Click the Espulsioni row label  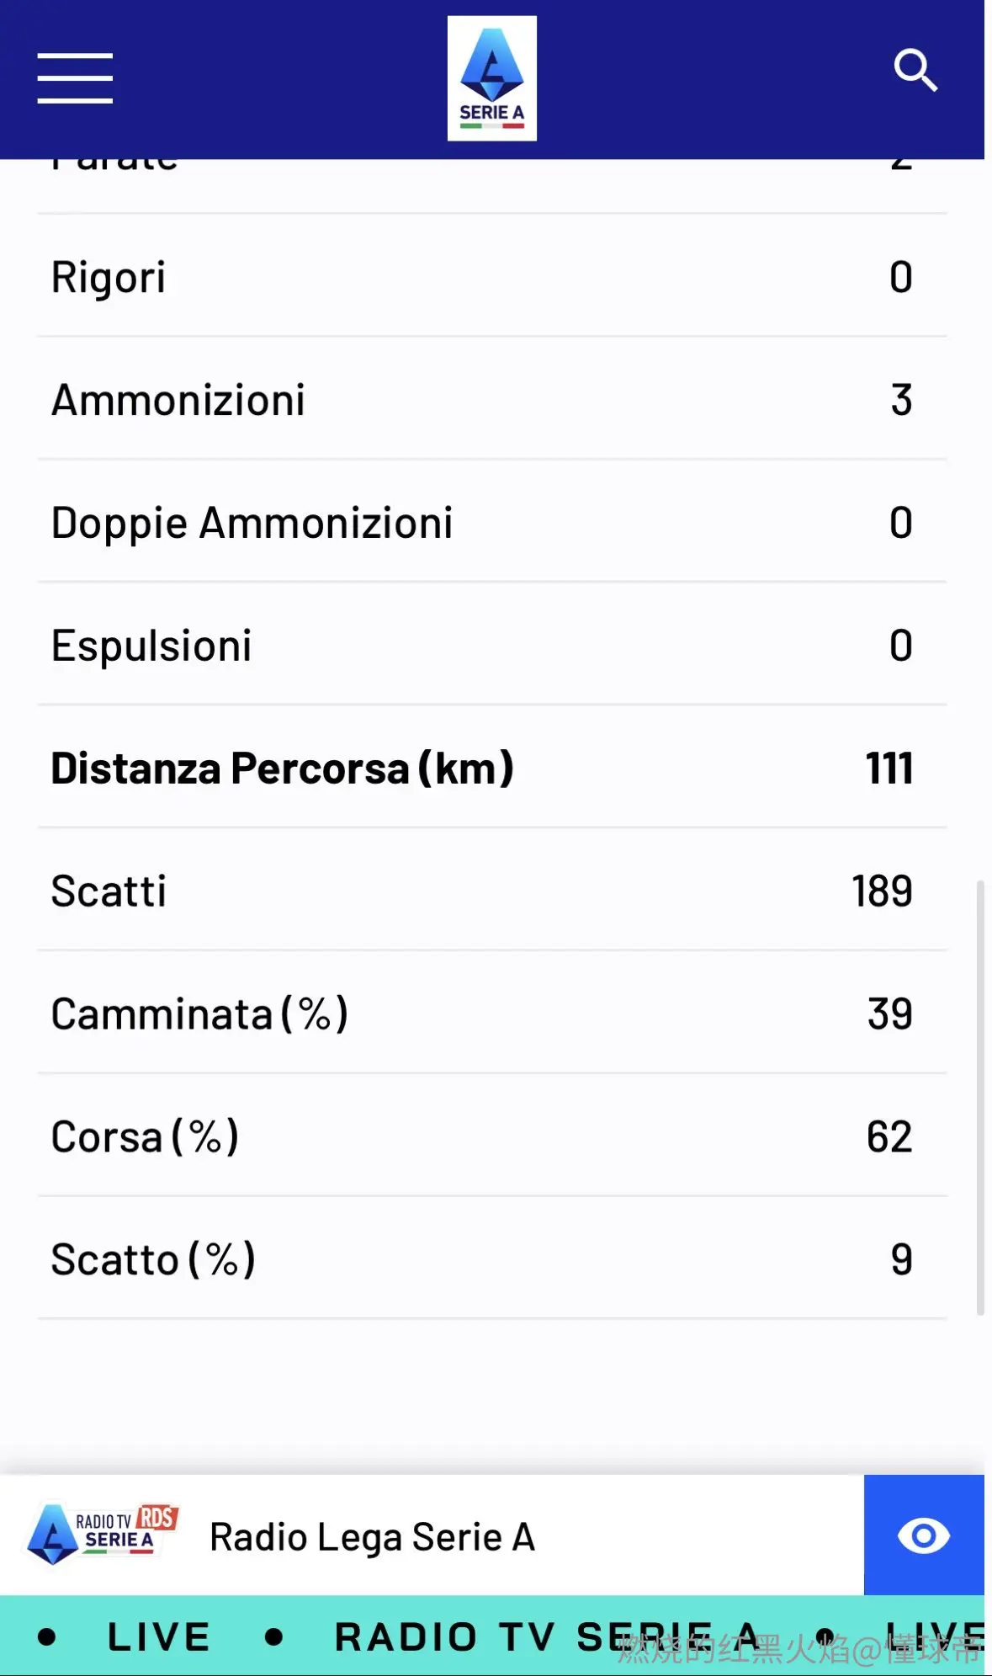pos(151,646)
